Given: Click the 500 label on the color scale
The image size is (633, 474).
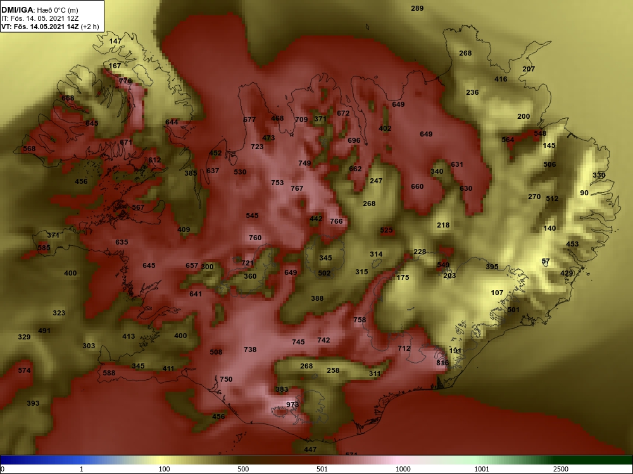Looking at the screenshot, I should coord(244,469).
